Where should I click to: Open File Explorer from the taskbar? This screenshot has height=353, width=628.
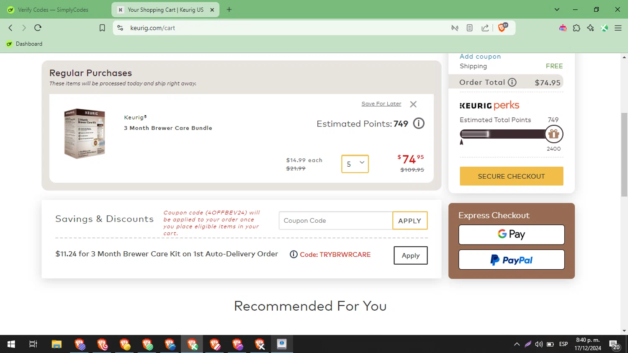point(57,344)
